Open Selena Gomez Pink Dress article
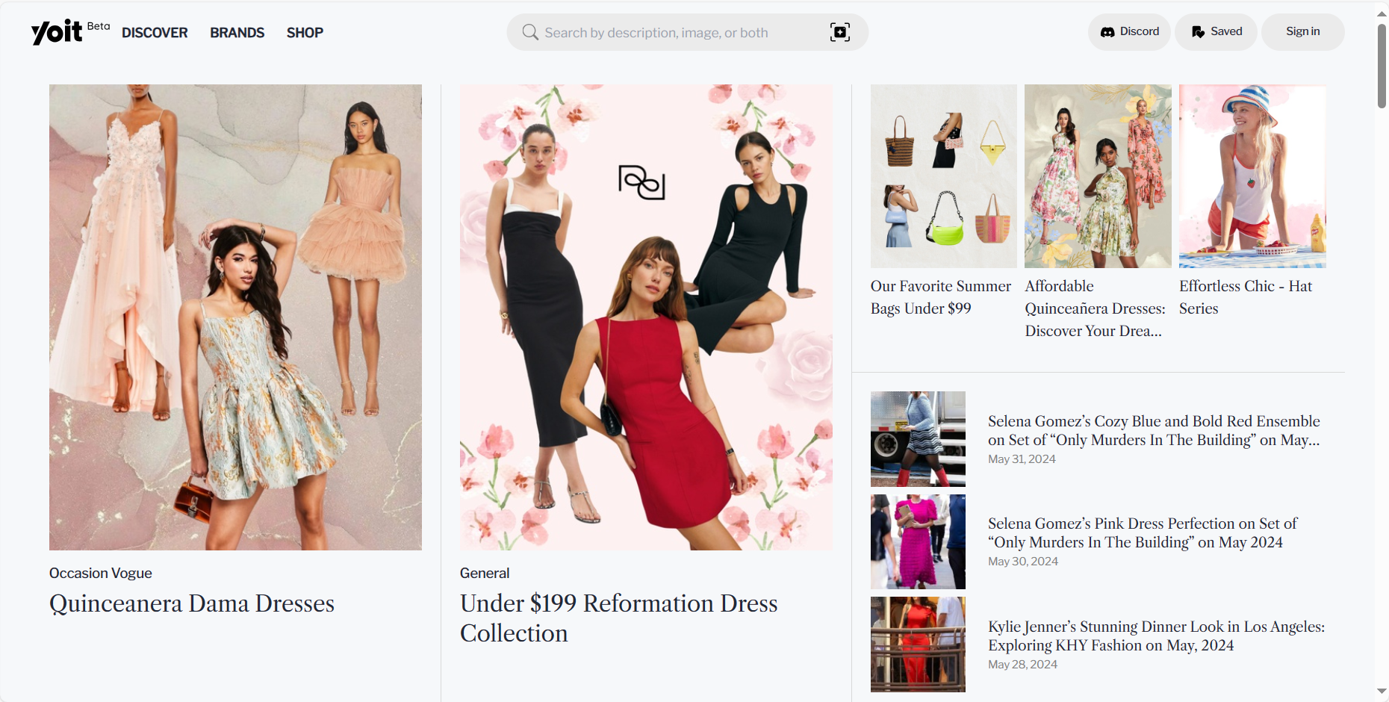This screenshot has width=1389, height=702. click(x=1142, y=532)
